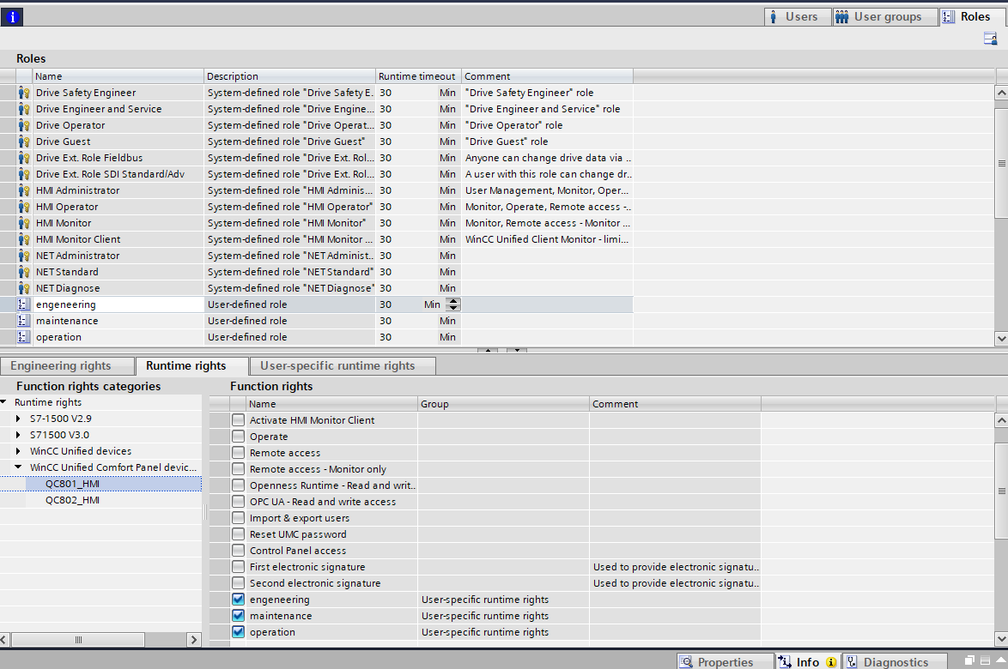Screen dimensions: 1008x669
Task: Open the Engineering rights tab
Action: pos(67,366)
